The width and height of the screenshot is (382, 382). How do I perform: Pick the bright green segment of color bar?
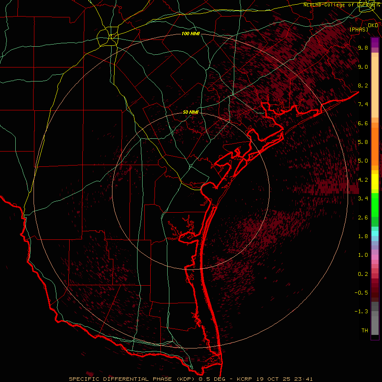click(x=375, y=205)
